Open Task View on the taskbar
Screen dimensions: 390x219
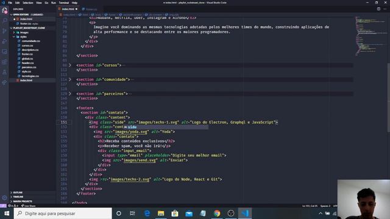click(132, 214)
